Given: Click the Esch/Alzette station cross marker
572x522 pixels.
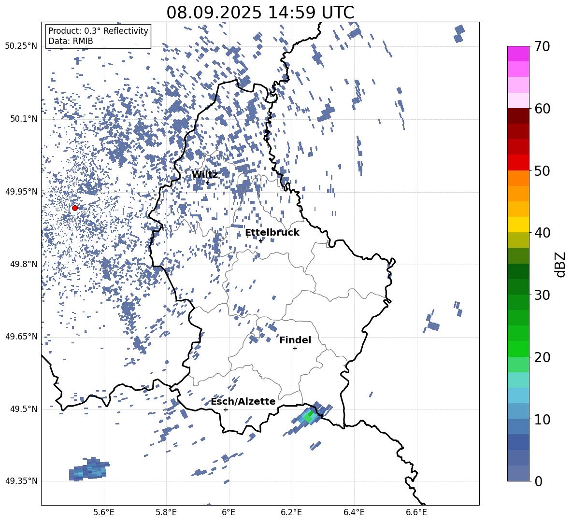Looking at the screenshot, I should (x=226, y=409).
